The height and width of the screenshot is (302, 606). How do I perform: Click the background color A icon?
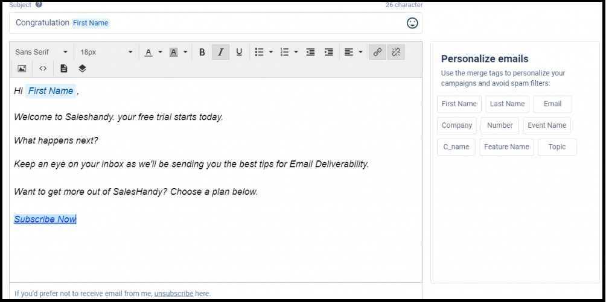point(173,52)
